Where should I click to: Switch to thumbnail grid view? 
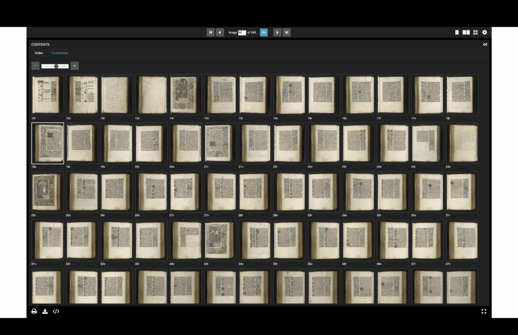click(476, 32)
